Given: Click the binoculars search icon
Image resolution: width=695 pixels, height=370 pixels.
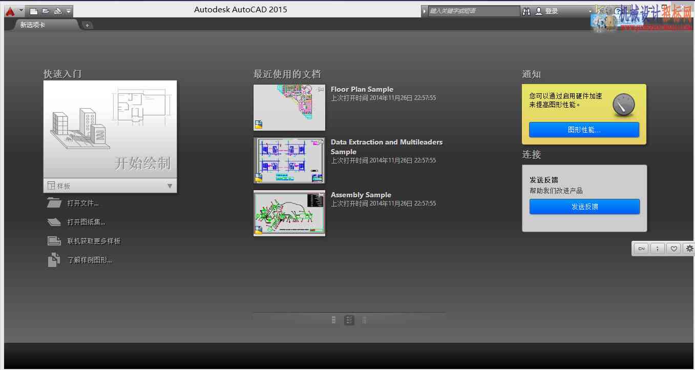Looking at the screenshot, I should click(526, 11).
